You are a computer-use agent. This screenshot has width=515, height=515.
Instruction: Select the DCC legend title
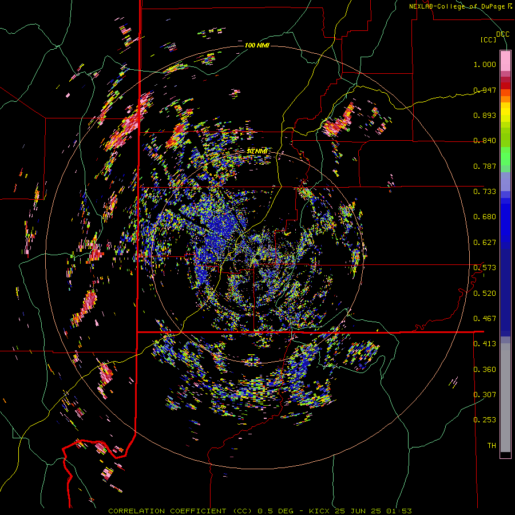click(x=502, y=34)
